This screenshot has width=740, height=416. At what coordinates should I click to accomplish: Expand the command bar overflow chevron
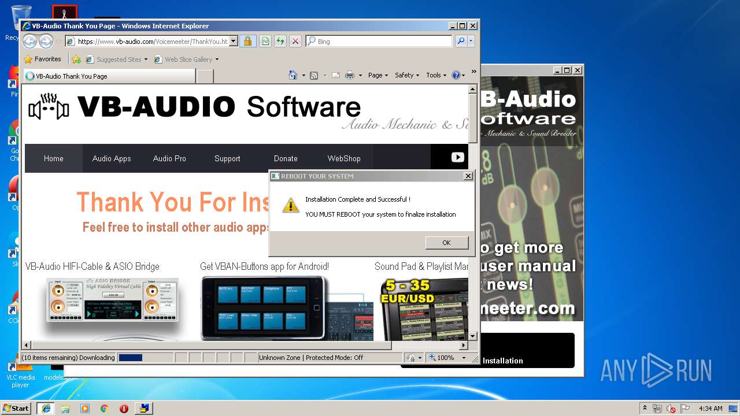473,72
